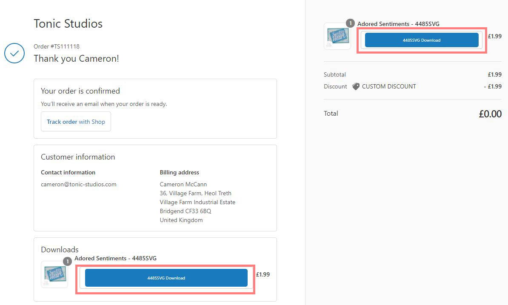Click United Kingdom in billing address
Viewport: 508px width, 305px height.
click(x=181, y=220)
